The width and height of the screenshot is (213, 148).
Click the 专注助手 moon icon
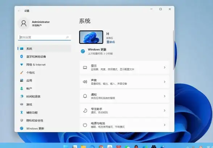tap(85, 111)
